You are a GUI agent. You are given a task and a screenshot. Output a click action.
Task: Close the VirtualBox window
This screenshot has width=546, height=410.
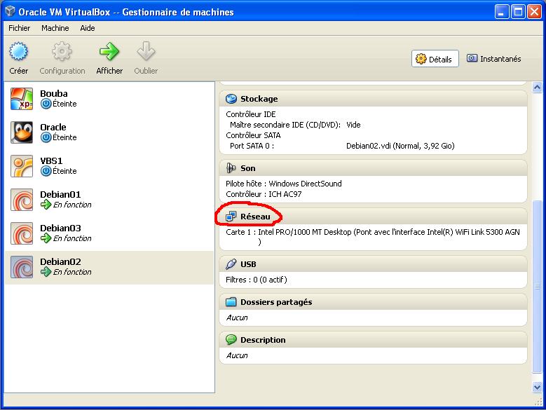pos(534,11)
